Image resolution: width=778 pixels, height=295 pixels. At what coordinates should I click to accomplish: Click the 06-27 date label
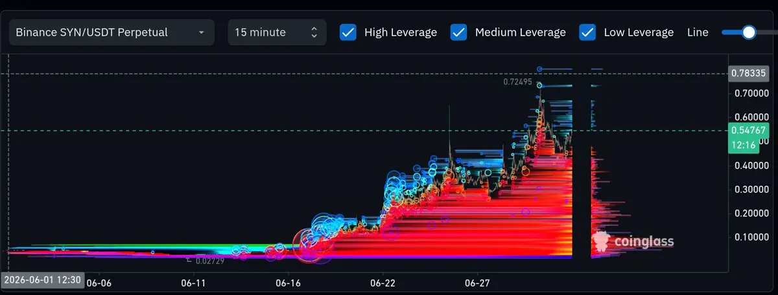[477, 283]
